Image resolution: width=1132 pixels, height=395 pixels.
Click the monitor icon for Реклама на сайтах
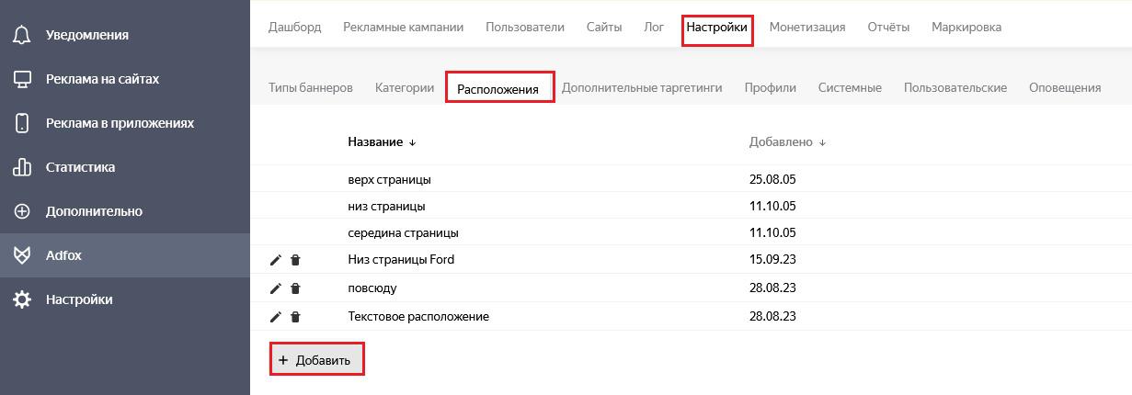[22, 79]
